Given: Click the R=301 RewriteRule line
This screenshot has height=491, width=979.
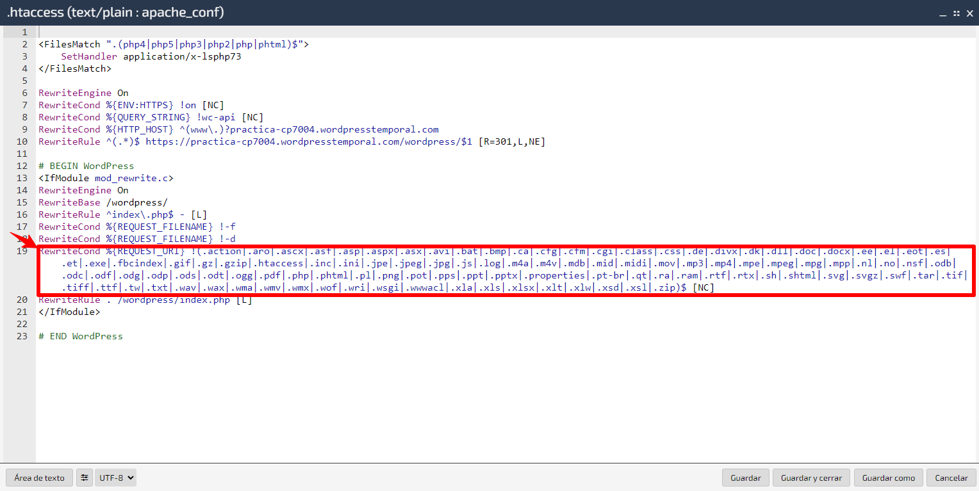Looking at the screenshot, I should [292, 141].
